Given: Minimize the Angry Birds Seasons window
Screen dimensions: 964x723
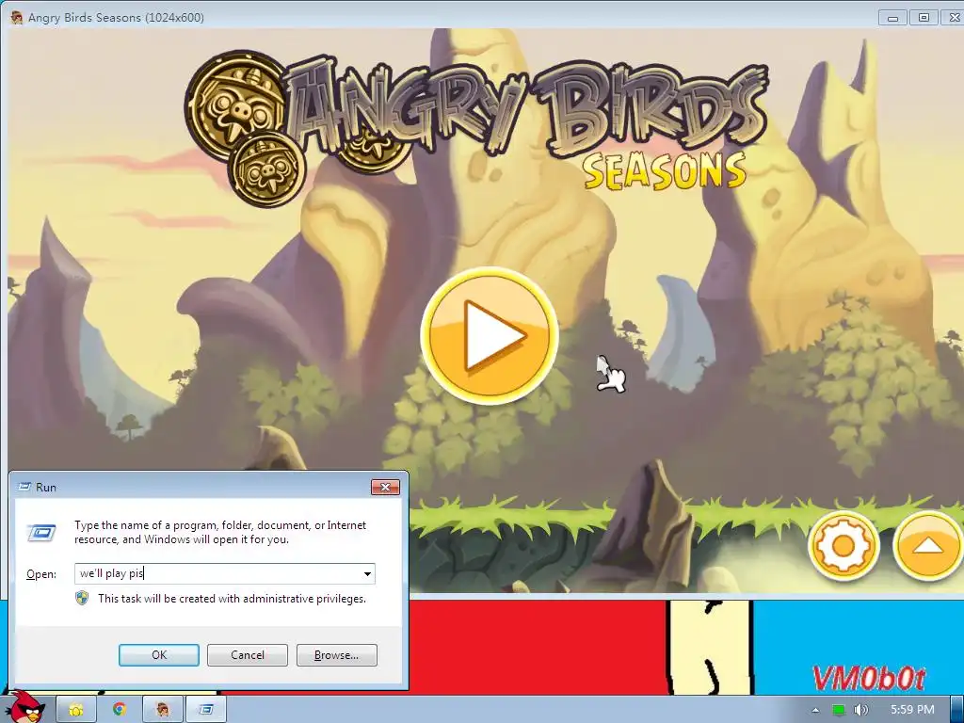Looking at the screenshot, I should pos(892,18).
